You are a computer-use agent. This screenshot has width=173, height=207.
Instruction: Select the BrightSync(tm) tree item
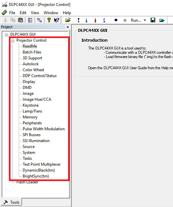[36, 176]
